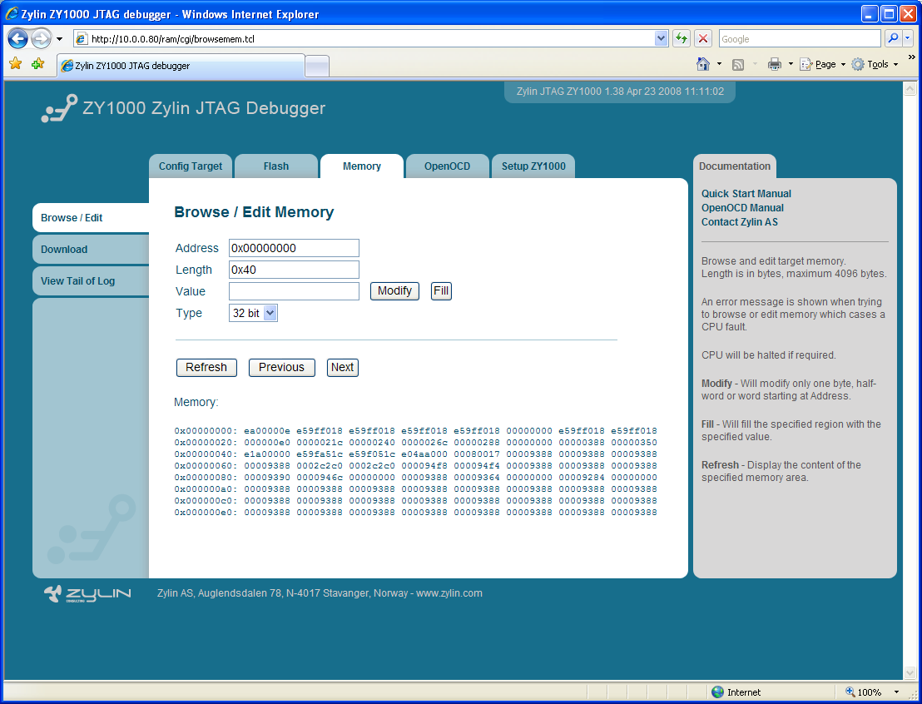This screenshot has height=704, width=922.
Task: Click the scrollbar up arrow
Action: [x=909, y=89]
